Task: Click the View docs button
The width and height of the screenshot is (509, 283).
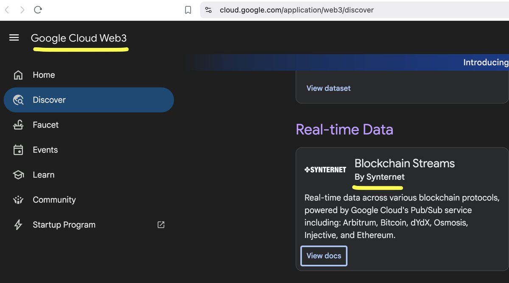Action: 324,255
